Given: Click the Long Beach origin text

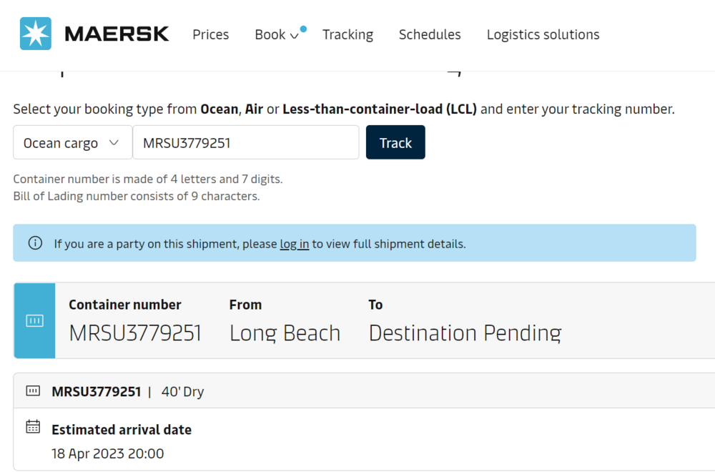Looking at the screenshot, I should tap(285, 333).
